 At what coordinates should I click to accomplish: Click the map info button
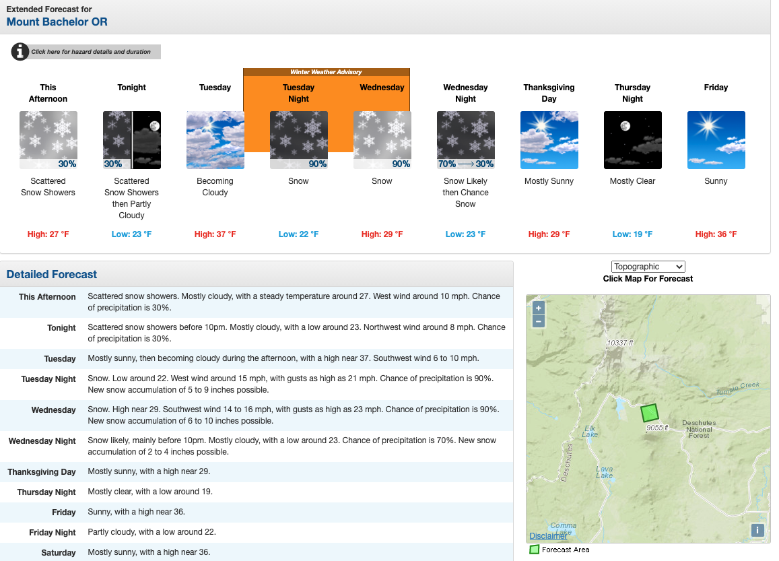pos(757,530)
